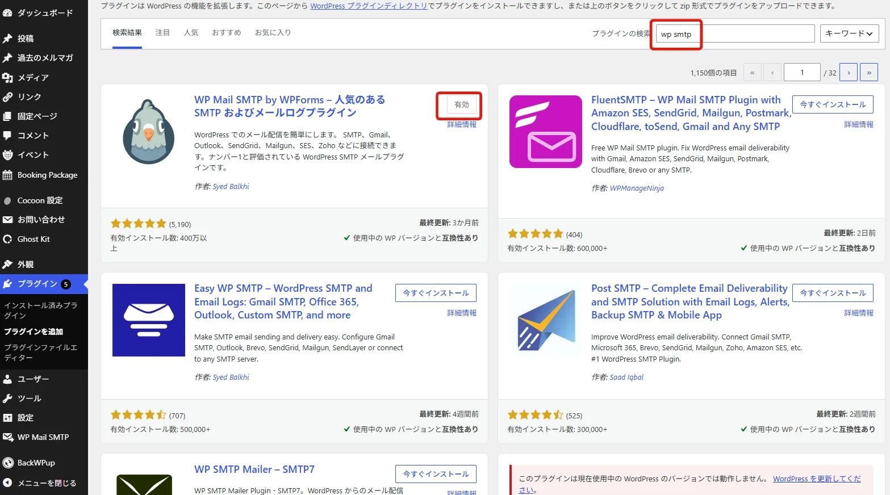Image resolution: width=890 pixels, height=495 pixels.
Task: Click the WP Mail SMTP pigeon thumbnail
Action: point(149,132)
